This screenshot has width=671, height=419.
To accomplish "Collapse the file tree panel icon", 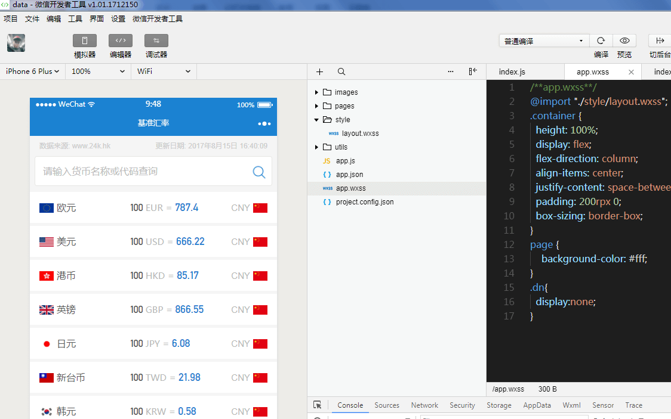I will [x=473, y=72].
